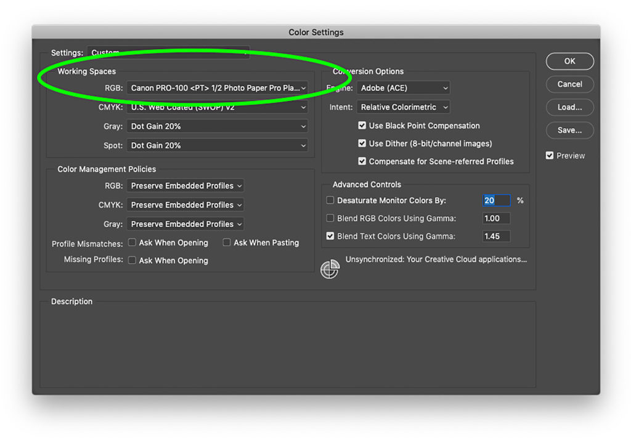Disable Use Black Point Compensation
Image resolution: width=631 pixels, height=448 pixels.
click(361, 125)
